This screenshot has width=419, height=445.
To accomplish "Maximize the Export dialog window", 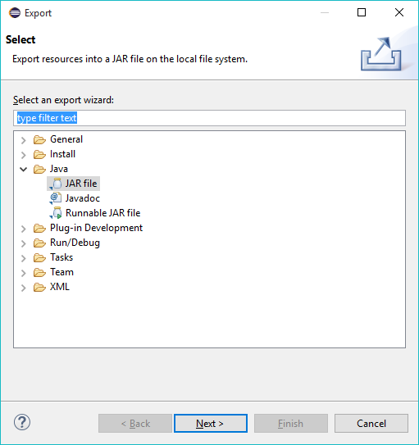I will pos(362,12).
